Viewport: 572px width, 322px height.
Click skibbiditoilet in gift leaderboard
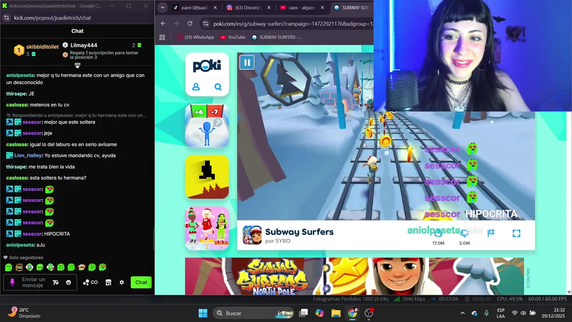point(42,47)
